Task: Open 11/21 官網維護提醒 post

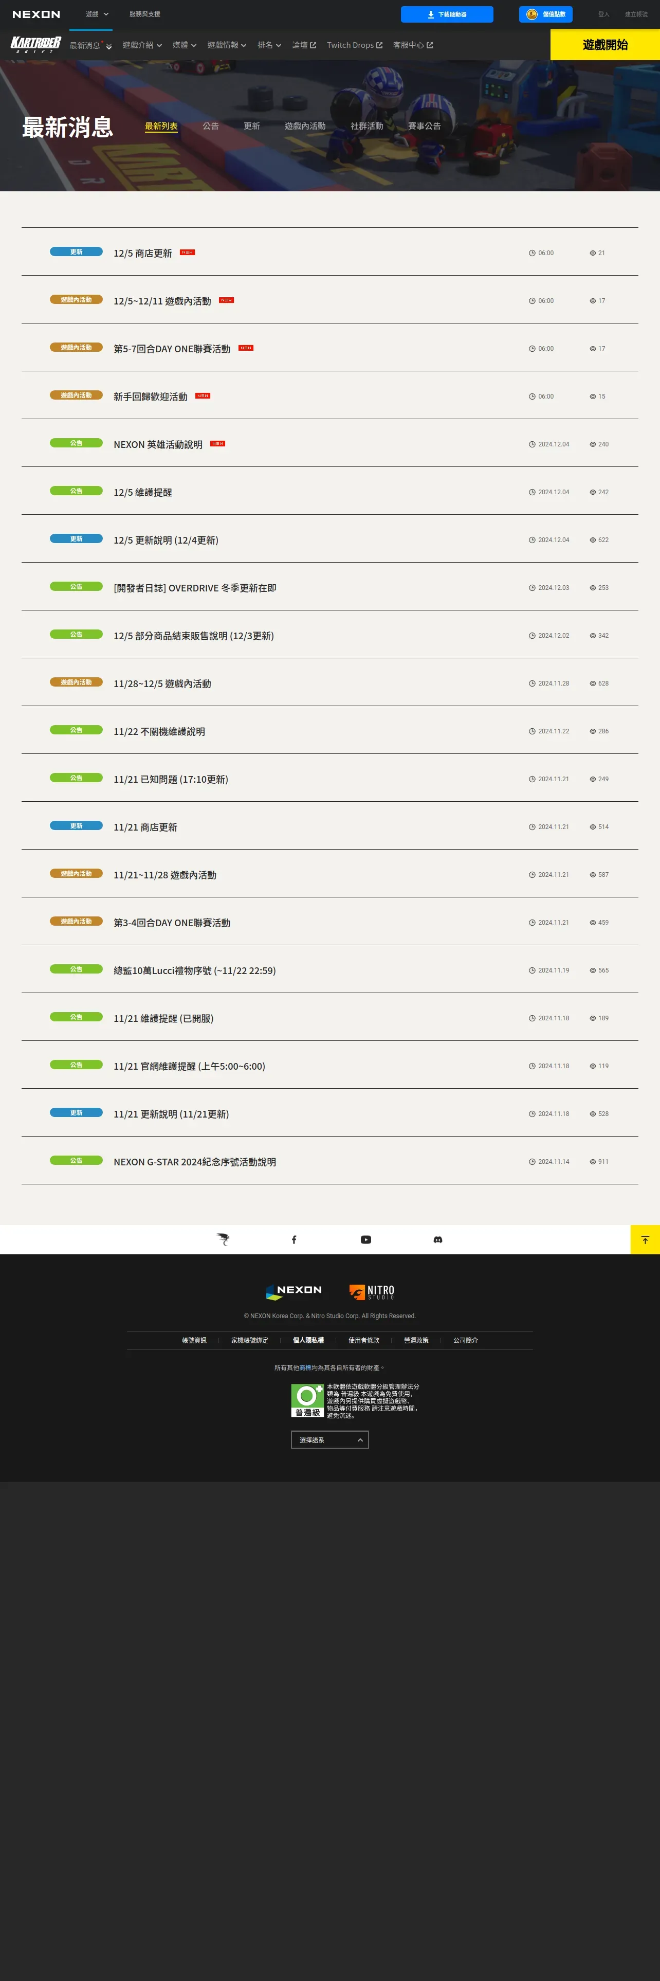Action: pyautogui.click(x=189, y=1066)
